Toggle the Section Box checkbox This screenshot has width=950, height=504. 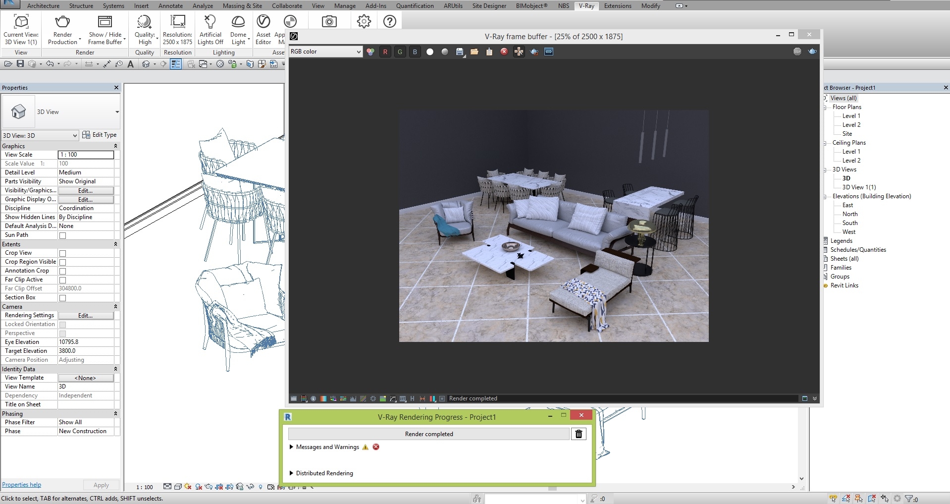pyautogui.click(x=63, y=298)
